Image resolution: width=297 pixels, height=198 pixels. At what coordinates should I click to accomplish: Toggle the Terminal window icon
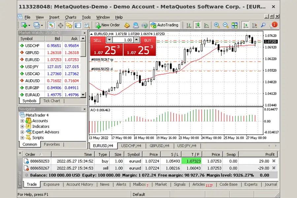[x=78, y=25]
